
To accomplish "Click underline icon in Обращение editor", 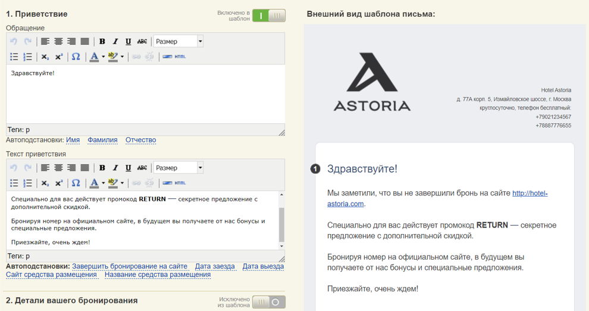I will (128, 41).
